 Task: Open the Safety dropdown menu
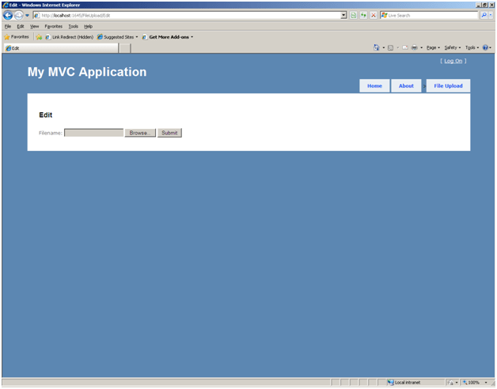[453, 47]
